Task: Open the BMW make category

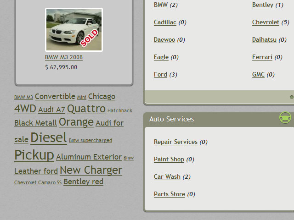Action: [161, 5]
